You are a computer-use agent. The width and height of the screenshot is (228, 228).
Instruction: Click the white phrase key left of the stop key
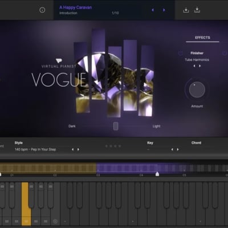(46, 217)
